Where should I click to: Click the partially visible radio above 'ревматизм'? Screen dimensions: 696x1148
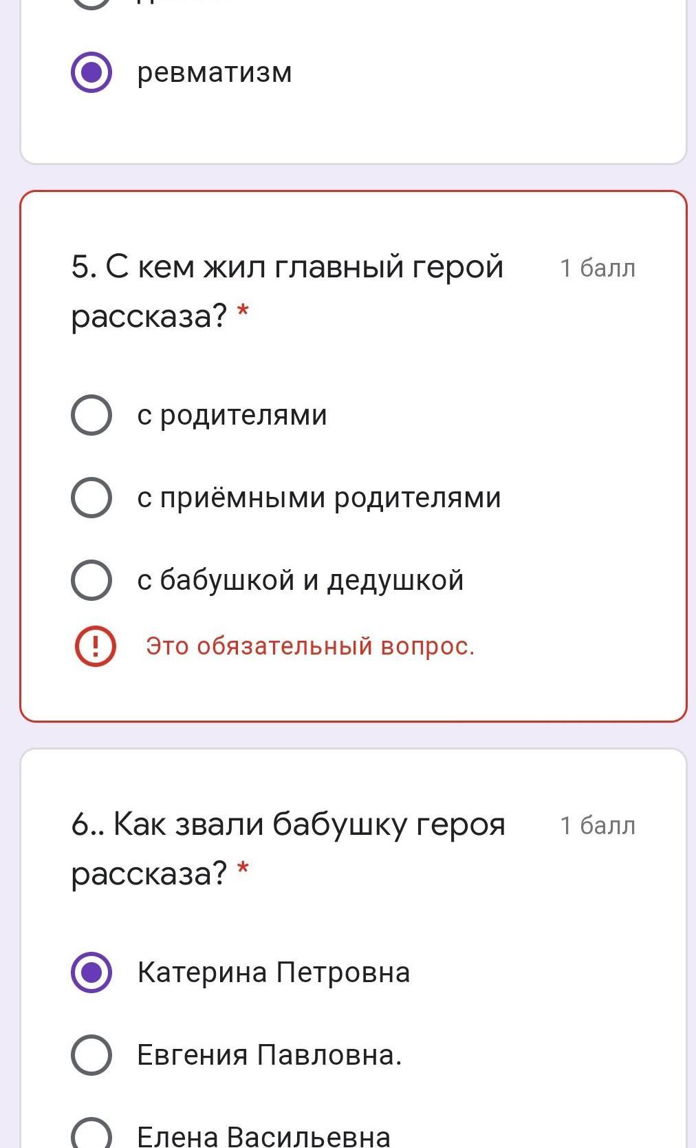[91, 3]
